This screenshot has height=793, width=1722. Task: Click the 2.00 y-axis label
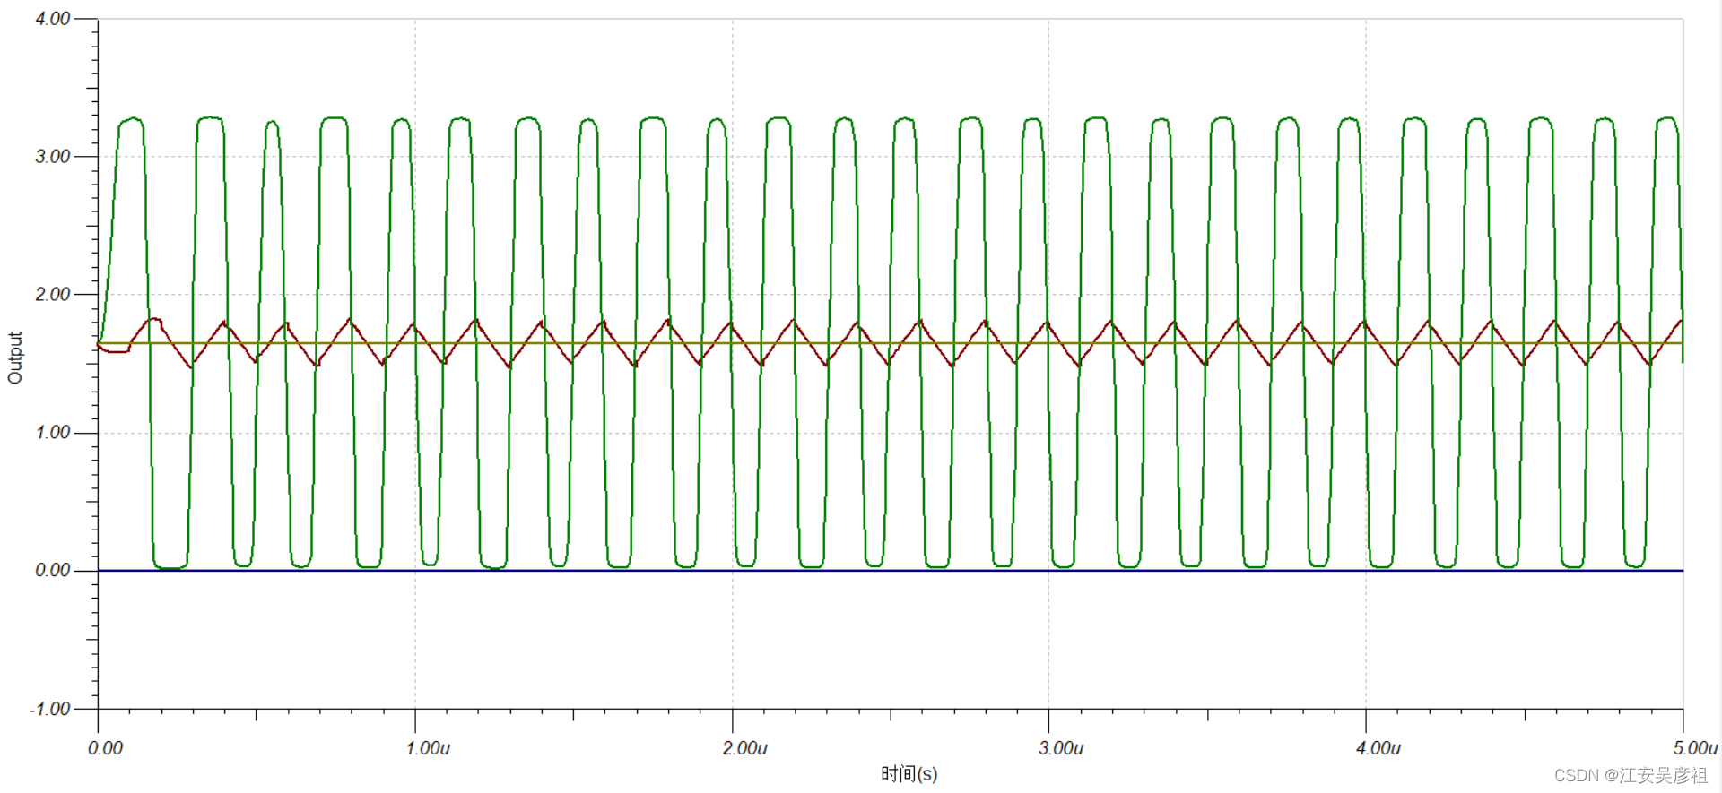[52, 295]
